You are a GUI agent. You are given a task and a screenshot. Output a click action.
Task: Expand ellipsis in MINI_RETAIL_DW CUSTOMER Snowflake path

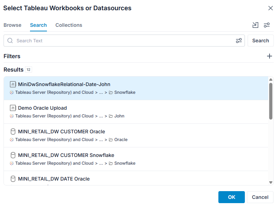pyautogui.click(x=101, y=163)
